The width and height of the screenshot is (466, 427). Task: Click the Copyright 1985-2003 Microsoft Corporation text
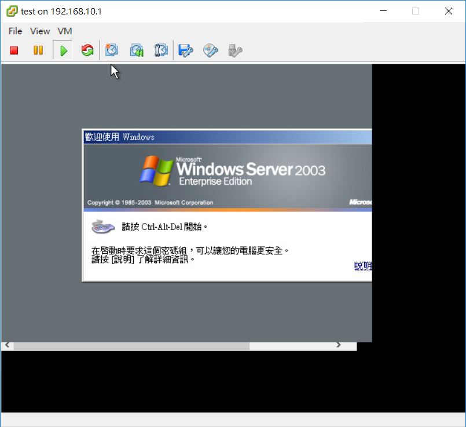click(150, 203)
